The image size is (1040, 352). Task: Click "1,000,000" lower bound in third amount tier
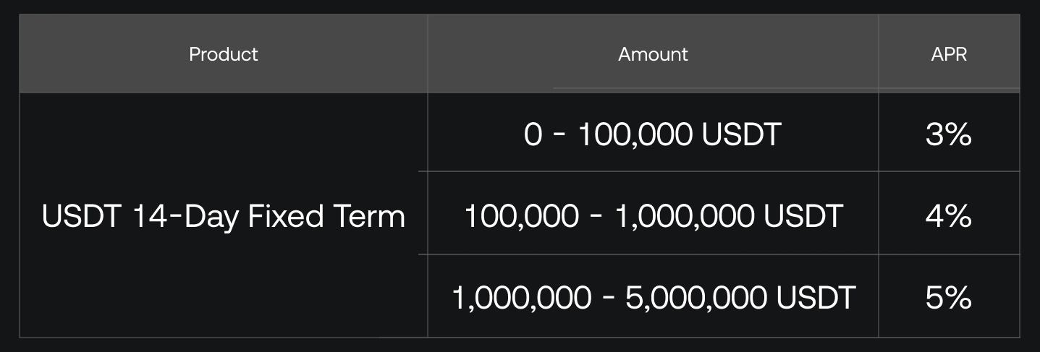(521, 298)
